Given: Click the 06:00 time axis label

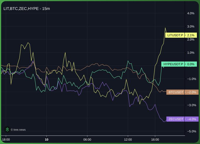Looking at the screenshot, I should pyautogui.click(x=87, y=140).
